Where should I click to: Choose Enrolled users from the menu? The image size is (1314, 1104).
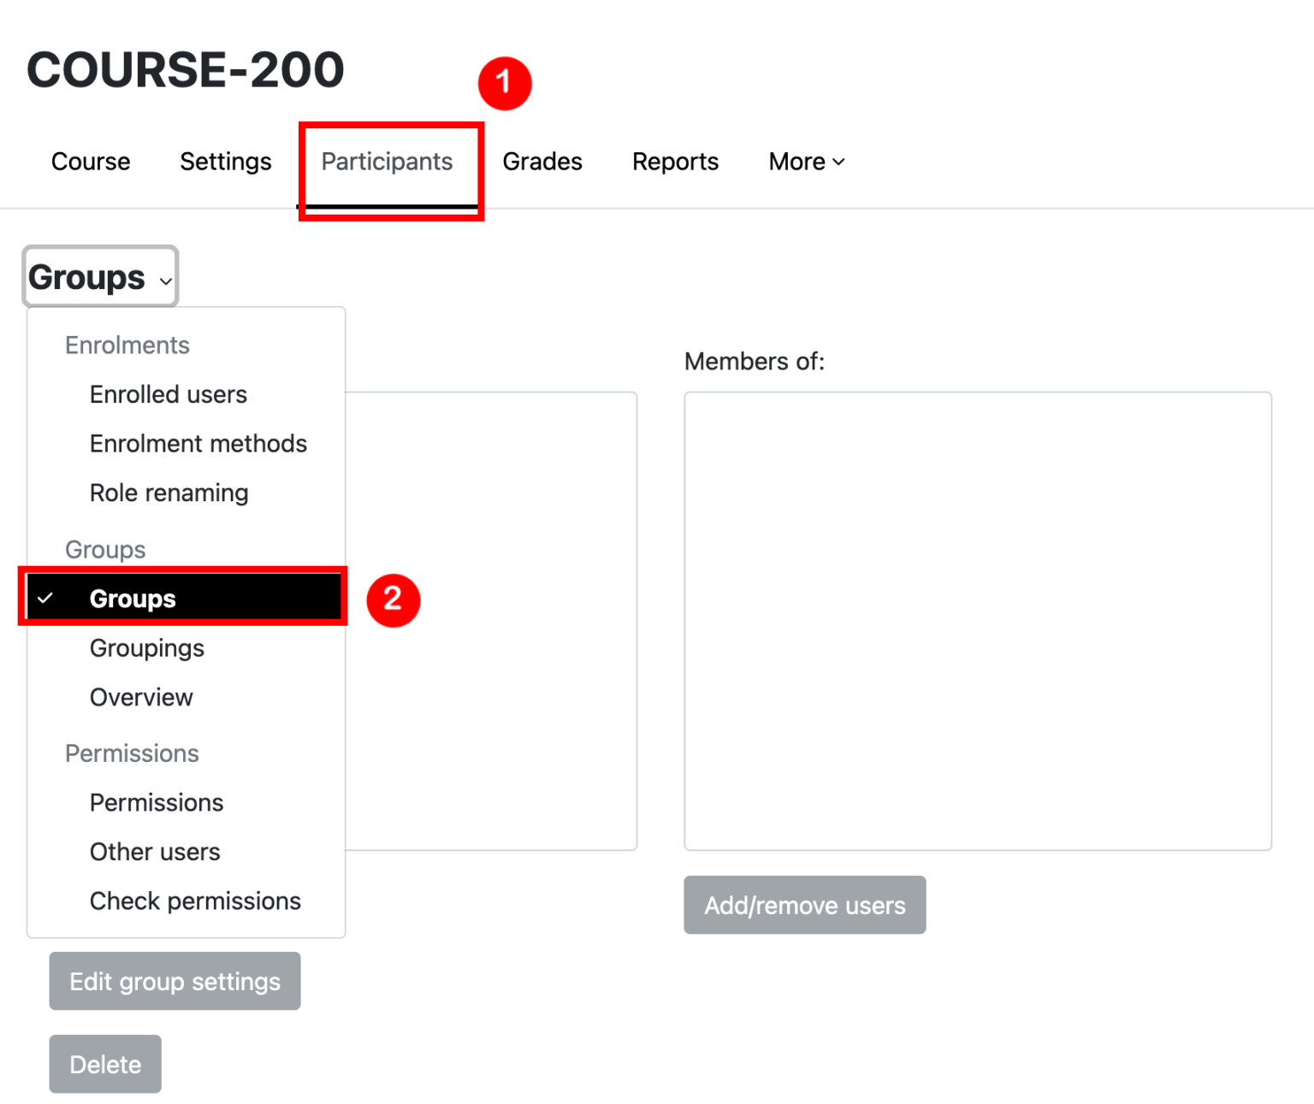[x=168, y=394]
